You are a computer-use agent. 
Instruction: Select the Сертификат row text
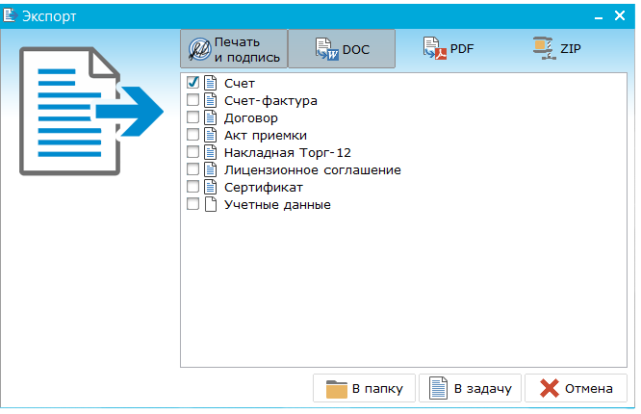coord(264,188)
